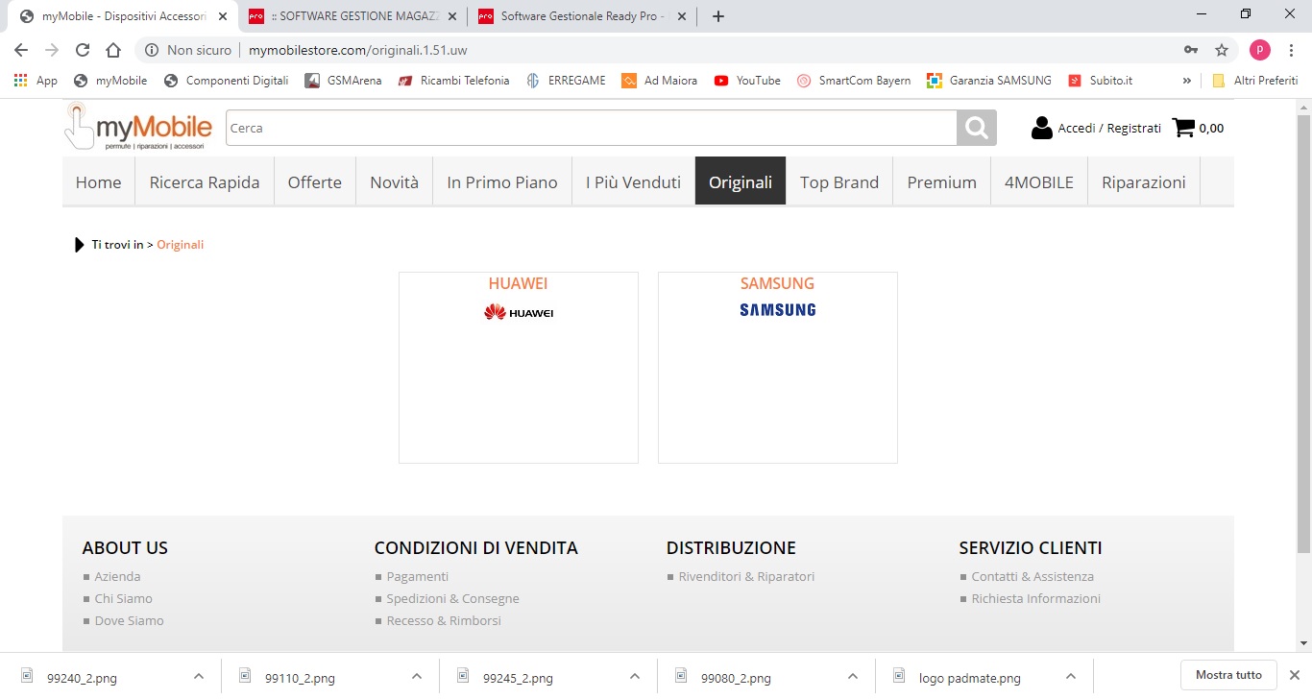This screenshot has width=1312, height=699.
Task: Click the Mostra tutto downloads button
Action: click(1228, 675)
